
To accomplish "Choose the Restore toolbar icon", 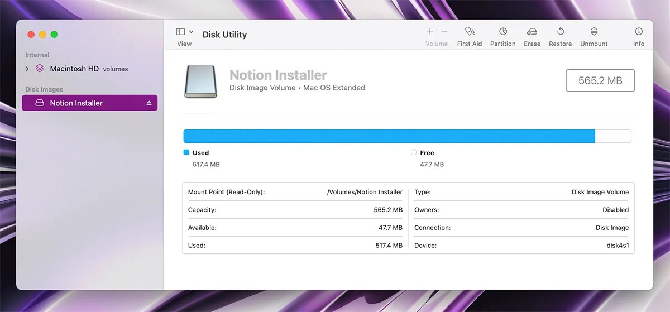I will [561, 32].
